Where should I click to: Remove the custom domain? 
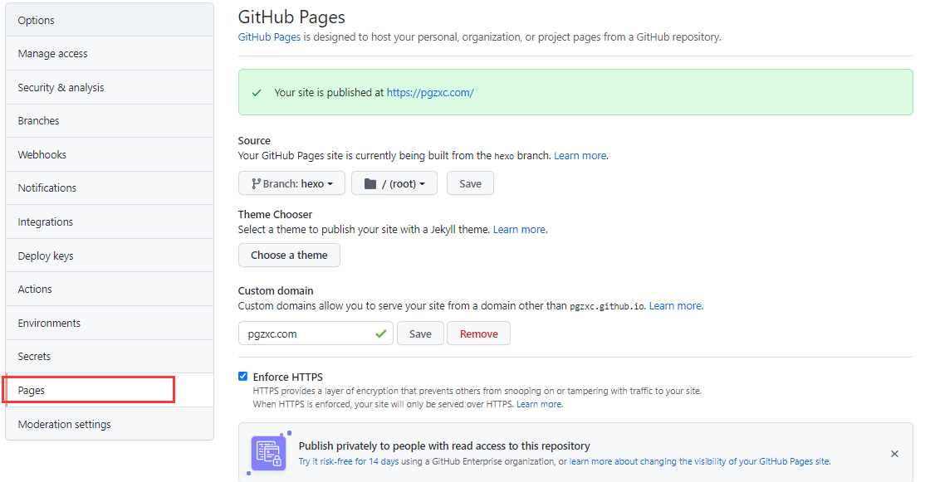point(479,334)
